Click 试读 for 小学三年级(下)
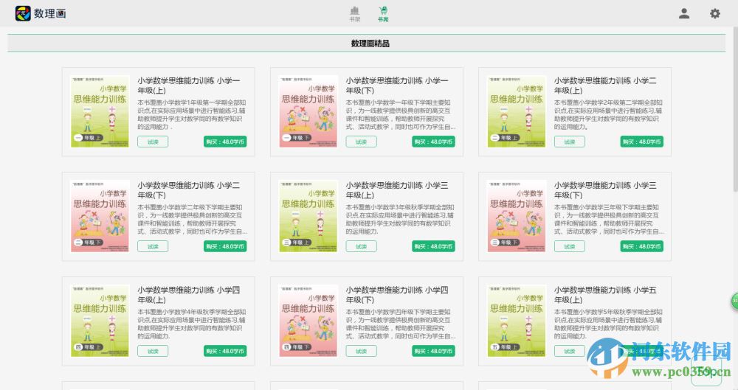 pyautogui.click(x=570, y=246)
